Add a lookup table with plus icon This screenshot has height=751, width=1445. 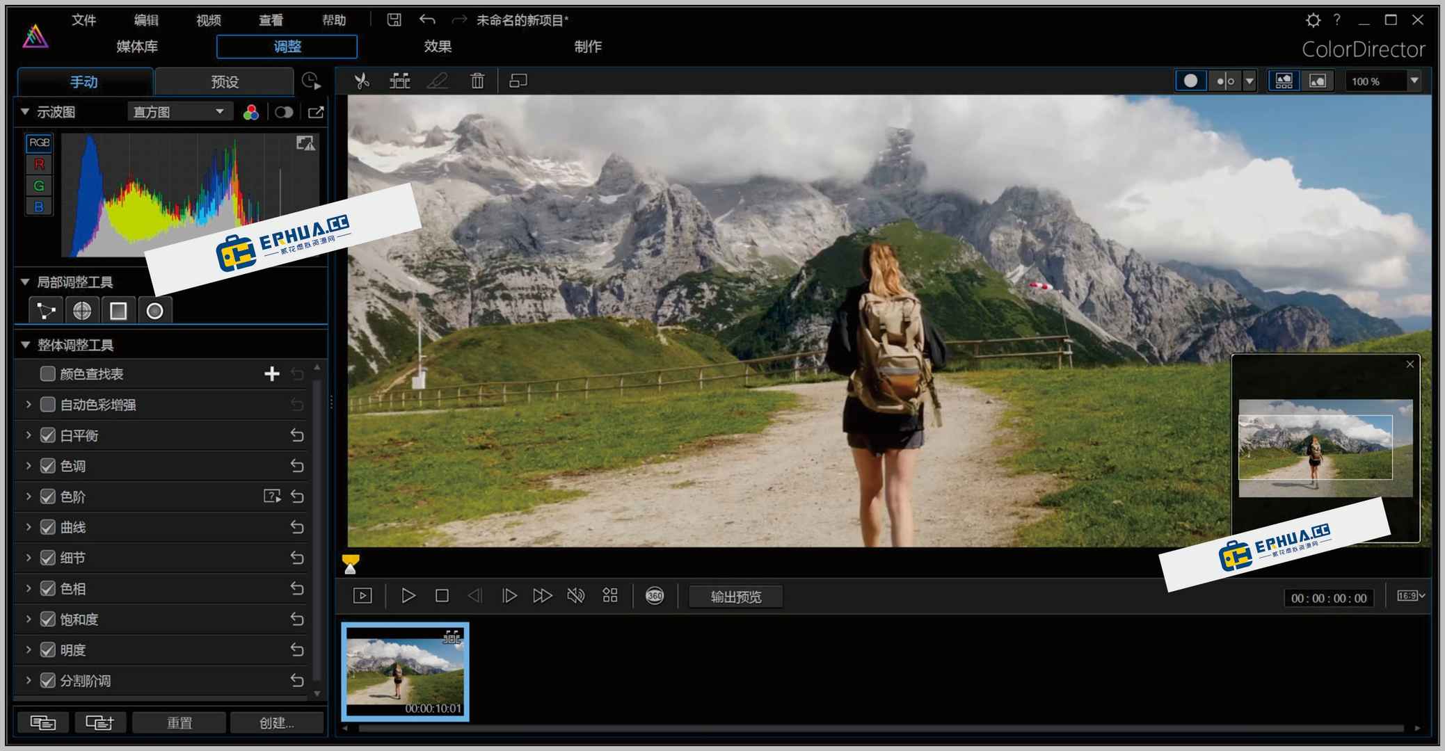pos(272,374)
